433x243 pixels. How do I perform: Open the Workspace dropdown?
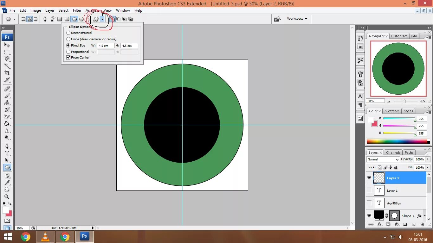pyautogui.click(x=297, y=19)
